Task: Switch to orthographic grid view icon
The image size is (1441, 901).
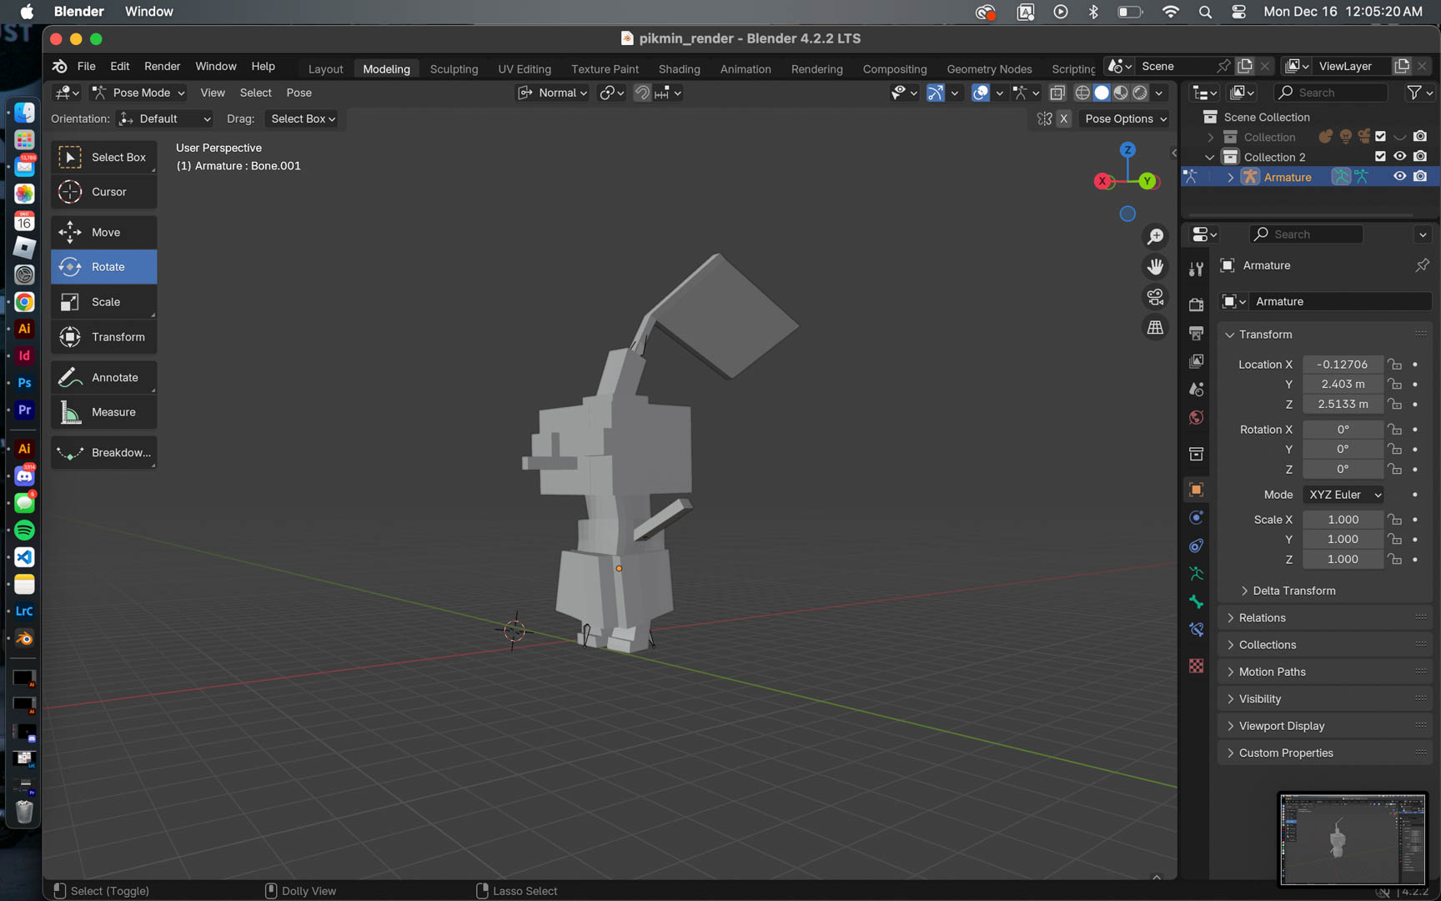Action: pyautogui.click(x=1155, y=328)
